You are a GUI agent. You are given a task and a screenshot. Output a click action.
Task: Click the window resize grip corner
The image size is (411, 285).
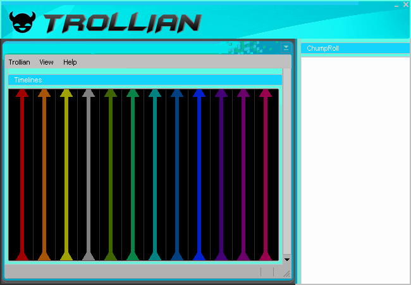pos(286,274)
